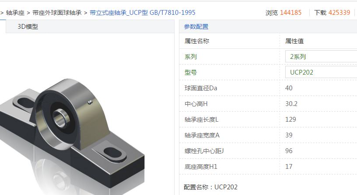Open the 系列 dropdown showing 2系列

[x=321, y=57]
